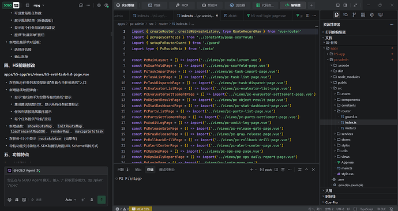The height and width of the screenshot is (211, 398).
Task: Open the Source Control branch icon
Action: (x=354, y=15)
